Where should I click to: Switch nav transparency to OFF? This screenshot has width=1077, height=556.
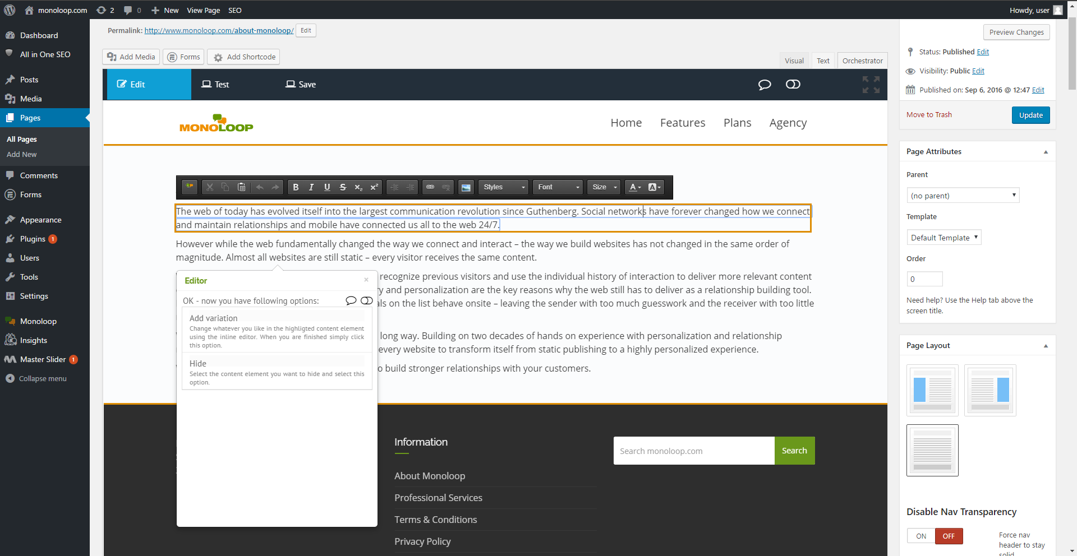[x=949, y=536]
